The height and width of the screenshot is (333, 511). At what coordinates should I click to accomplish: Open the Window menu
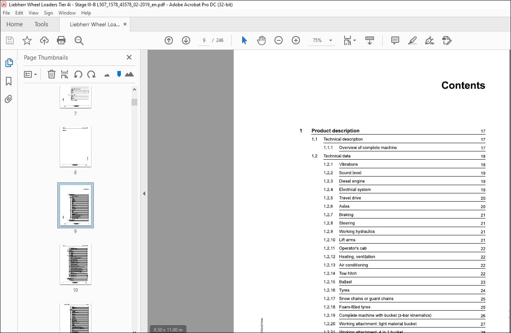(67, 13)
